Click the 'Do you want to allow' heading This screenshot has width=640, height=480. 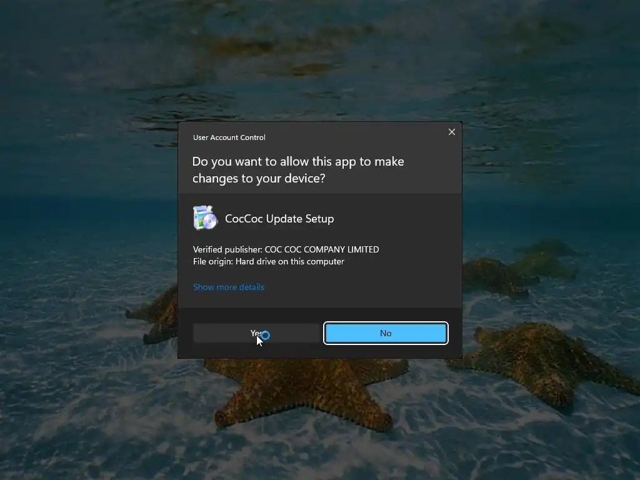tap(298, 170)
